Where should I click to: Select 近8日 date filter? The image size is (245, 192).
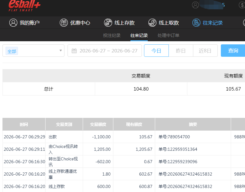(205, 51)
